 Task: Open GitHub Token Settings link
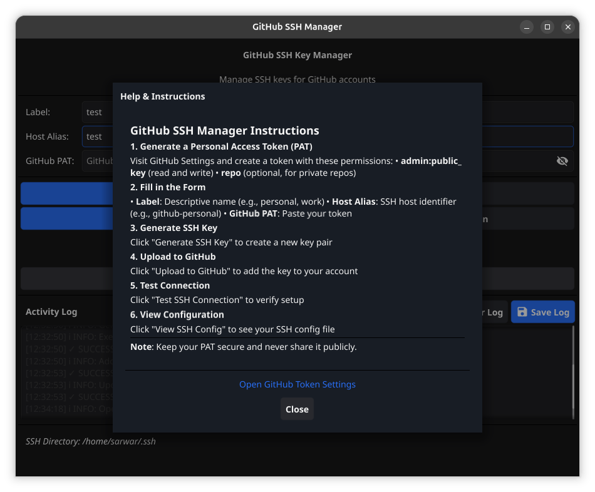pos(297,384)
